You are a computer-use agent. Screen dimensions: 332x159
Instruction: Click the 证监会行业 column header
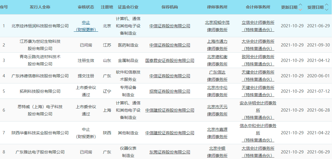click(x=128, y=7)
